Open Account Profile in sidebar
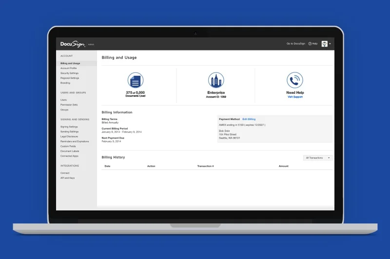390x259 pixels. click(x=68, y=68)
